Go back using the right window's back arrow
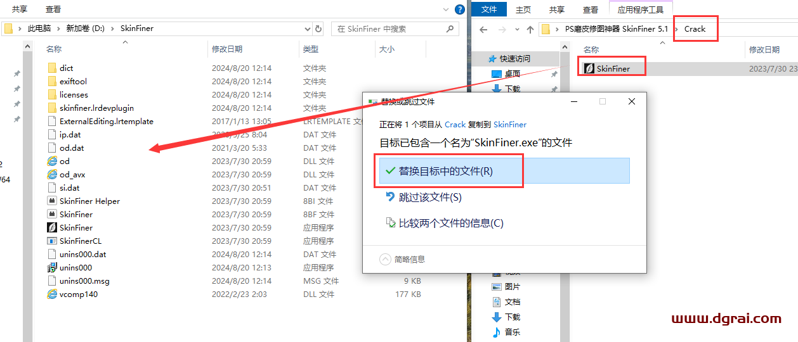Screen dimensions: 798x342 tap(483, 29)
